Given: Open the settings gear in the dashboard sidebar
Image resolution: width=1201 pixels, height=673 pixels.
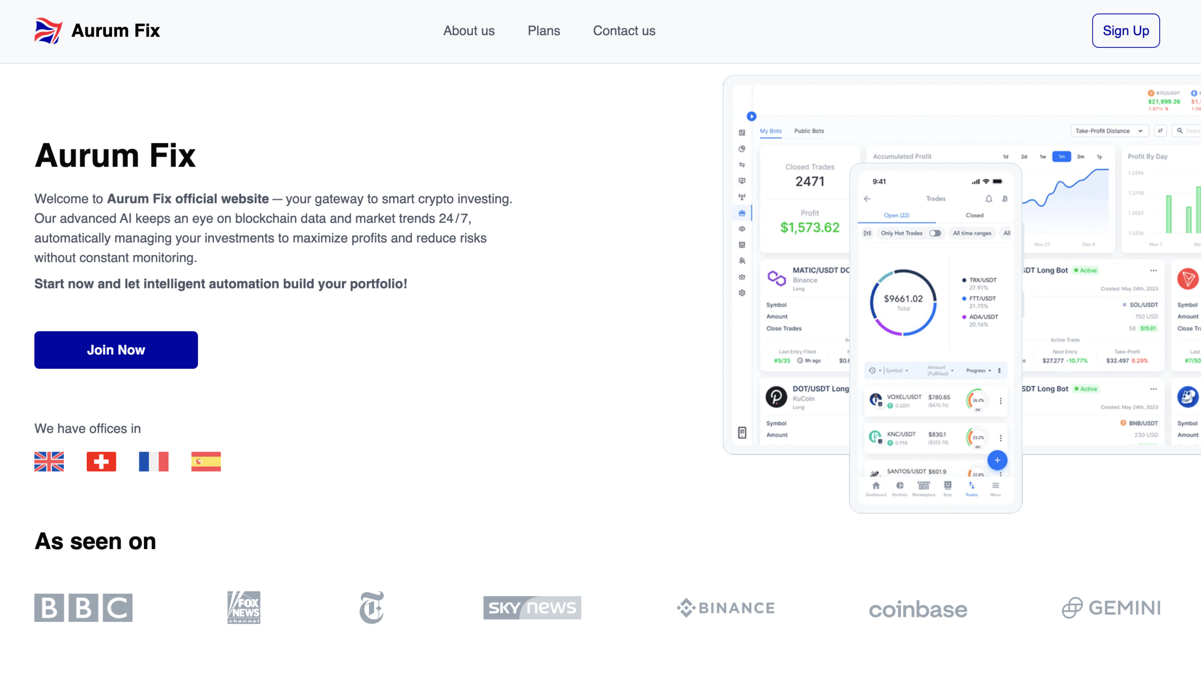Looking at the screenshot, I should click(742, 292).
